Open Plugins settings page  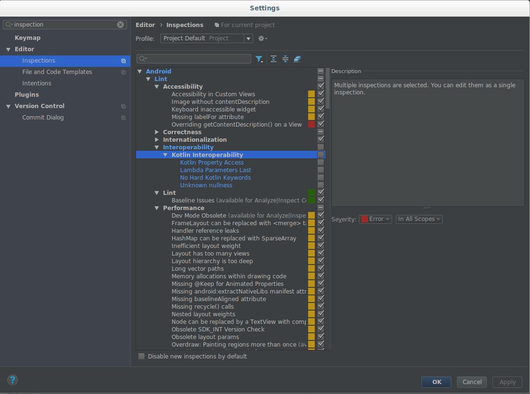coord(27,95)
